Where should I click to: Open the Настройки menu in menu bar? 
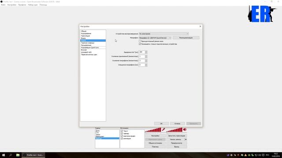12,5
